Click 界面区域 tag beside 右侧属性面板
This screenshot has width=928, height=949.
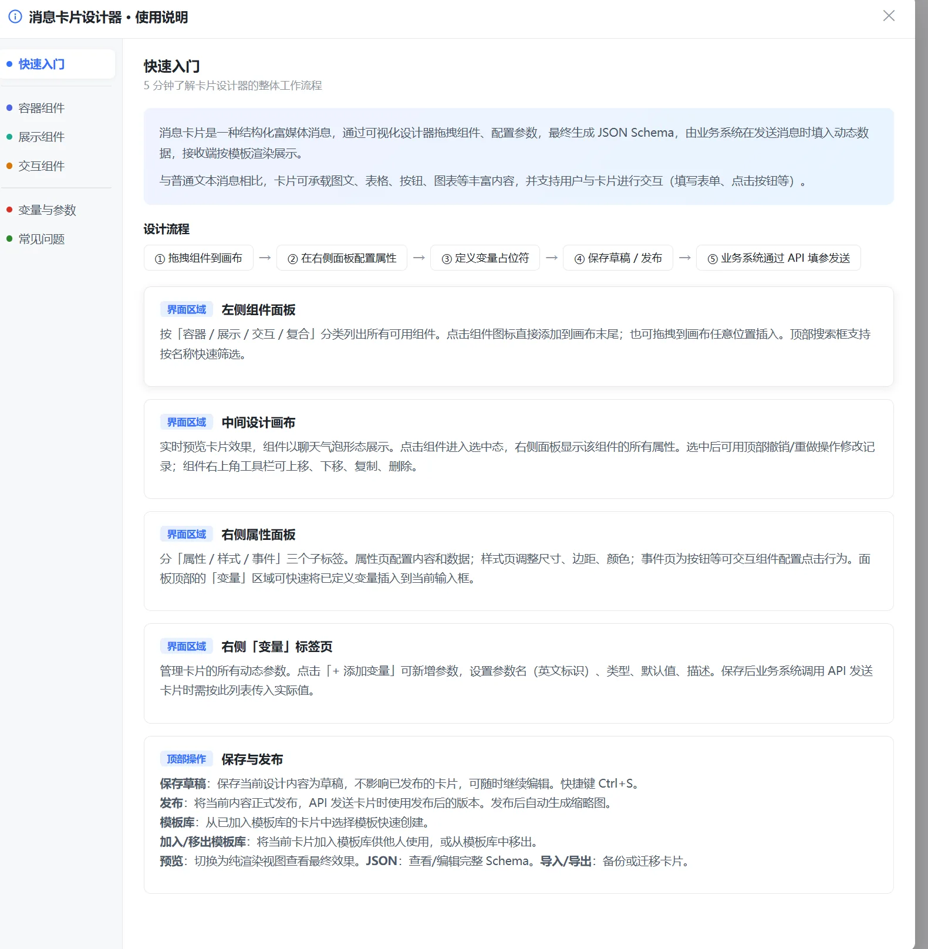point(187,534)
